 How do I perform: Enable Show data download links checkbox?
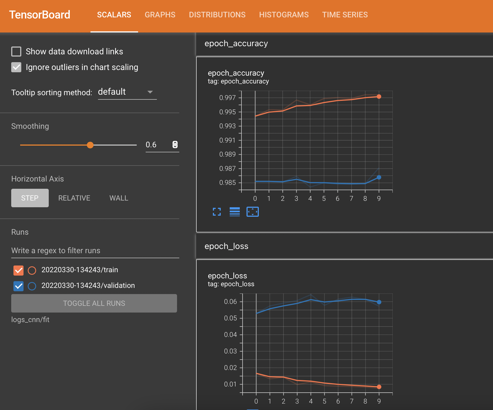click(x=16, y=52)
